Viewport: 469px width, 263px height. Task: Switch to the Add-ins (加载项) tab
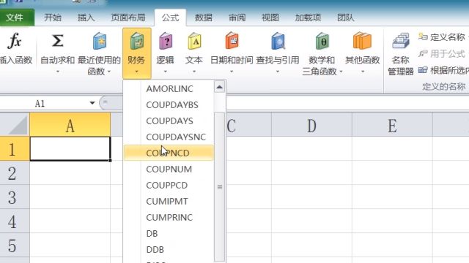308,18
